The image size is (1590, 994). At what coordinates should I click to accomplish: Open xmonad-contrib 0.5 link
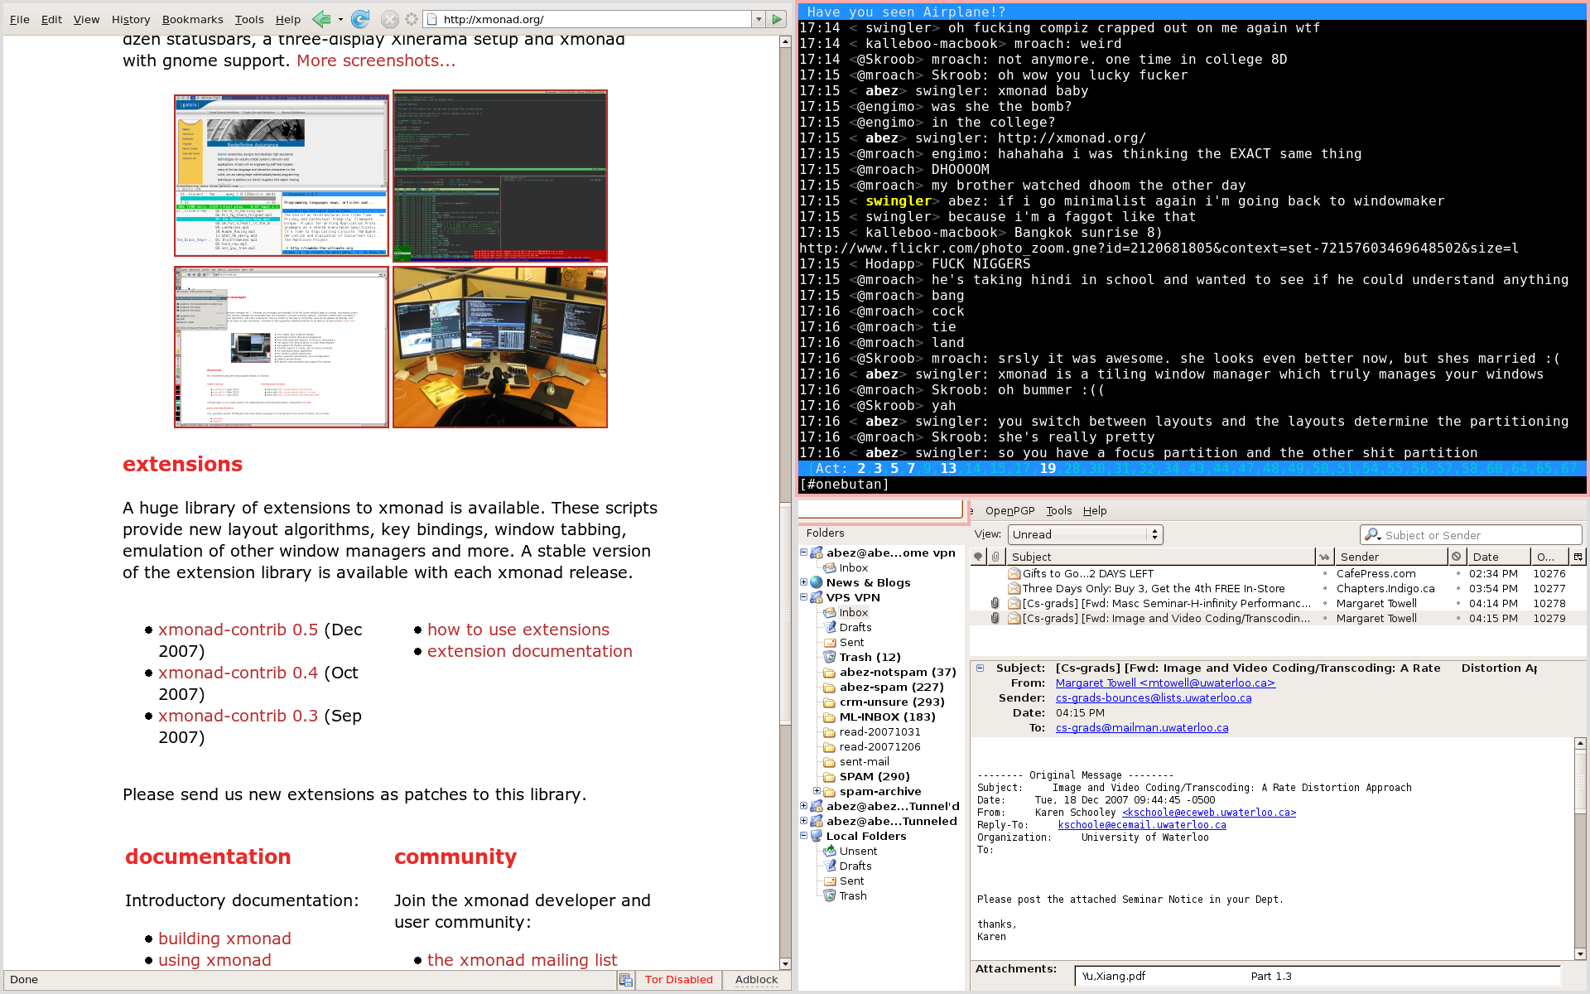click(238, 630)
